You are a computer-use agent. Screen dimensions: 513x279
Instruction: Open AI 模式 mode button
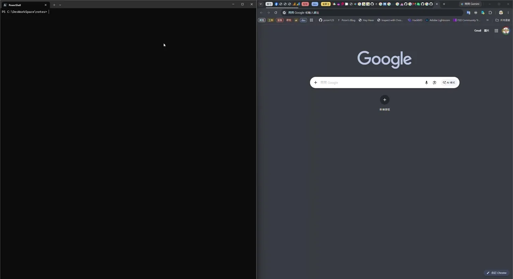pos(449,83)
